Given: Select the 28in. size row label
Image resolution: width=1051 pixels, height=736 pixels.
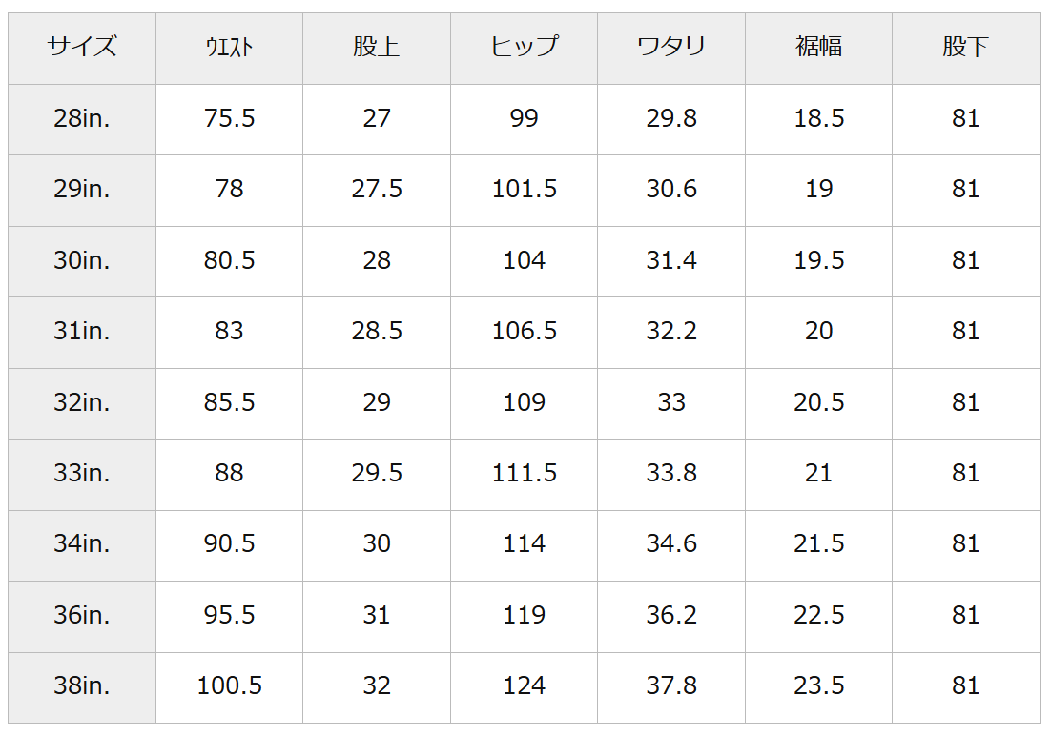Looking at the screenshot, I should coord(82,118).
